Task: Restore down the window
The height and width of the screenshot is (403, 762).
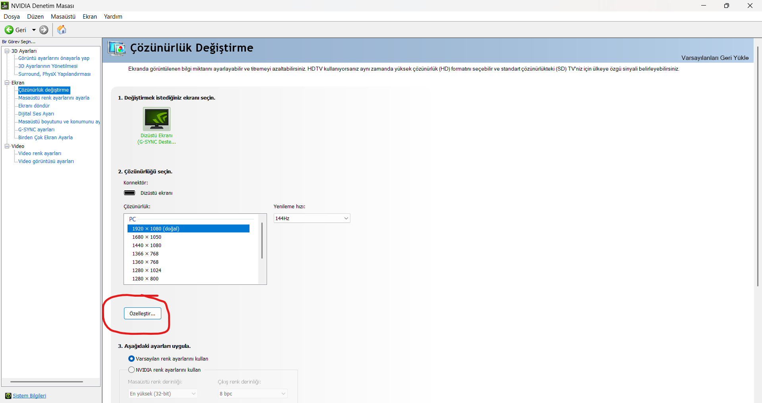Action: 727,6
